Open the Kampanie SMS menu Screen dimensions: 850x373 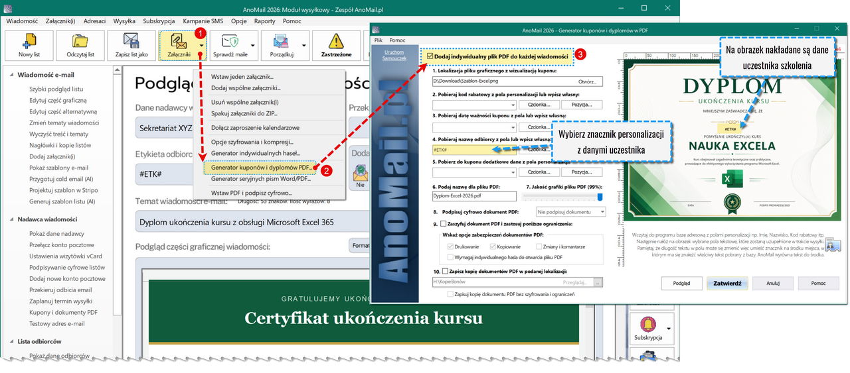[203, 21]
